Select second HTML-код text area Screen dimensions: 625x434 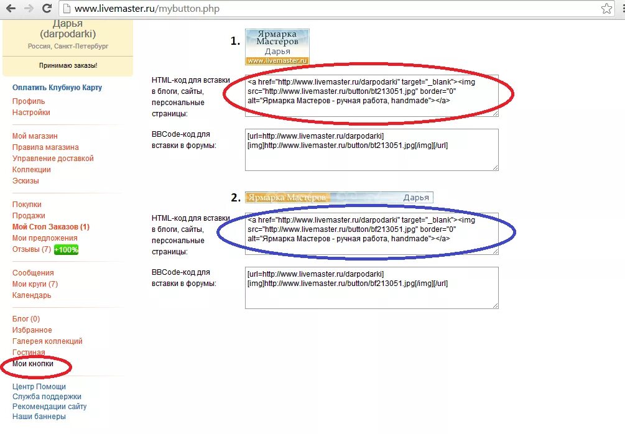(371, 234)
